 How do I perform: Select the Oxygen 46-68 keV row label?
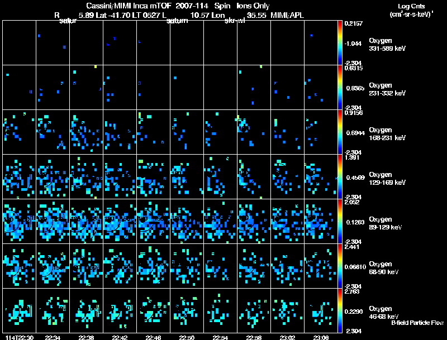384,313
